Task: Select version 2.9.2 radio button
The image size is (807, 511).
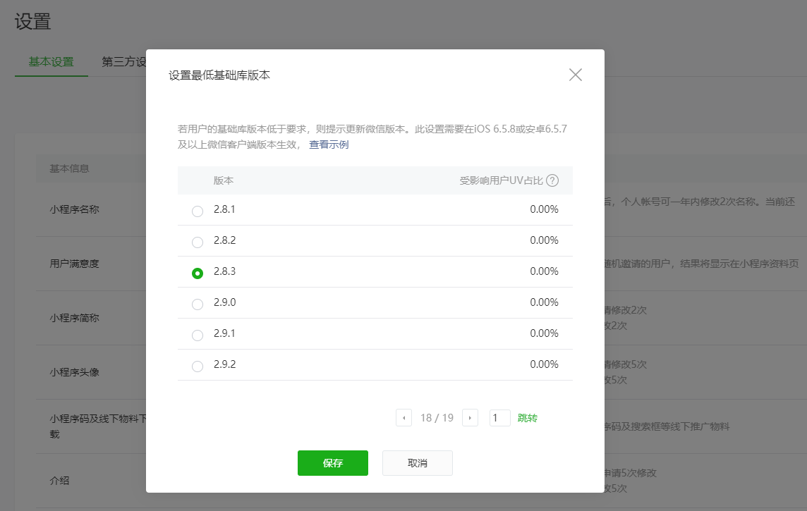Action: pos(197,366)
